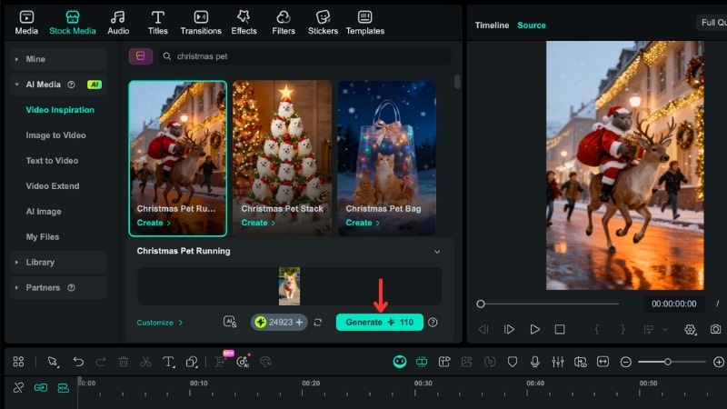This screenshot has width=727, height=409.
Task: Step back one frame in preview
Action: (x=483, y=329)
